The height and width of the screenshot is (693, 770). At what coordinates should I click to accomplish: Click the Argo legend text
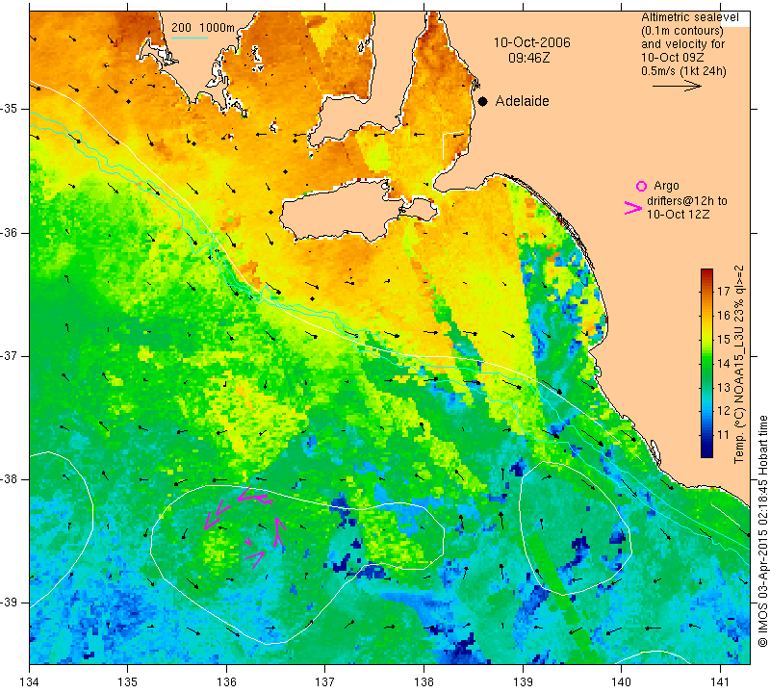click(666, 186)
